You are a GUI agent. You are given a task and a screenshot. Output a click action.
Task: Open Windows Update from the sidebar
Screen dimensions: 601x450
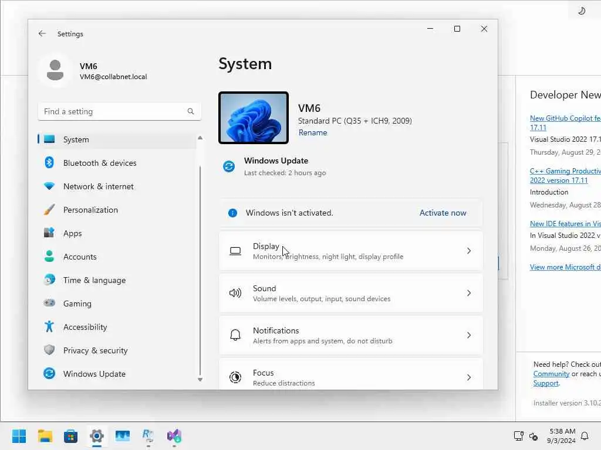coord(117,373)
